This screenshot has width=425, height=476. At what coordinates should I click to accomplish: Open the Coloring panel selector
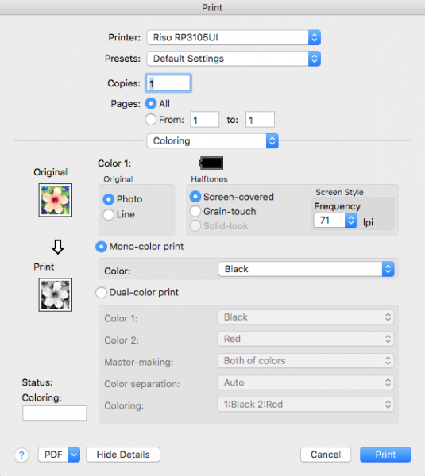click(x=212, y=141)
